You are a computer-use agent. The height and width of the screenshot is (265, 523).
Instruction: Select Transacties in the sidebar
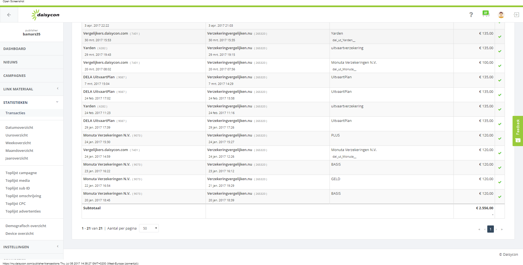[15, 113]
